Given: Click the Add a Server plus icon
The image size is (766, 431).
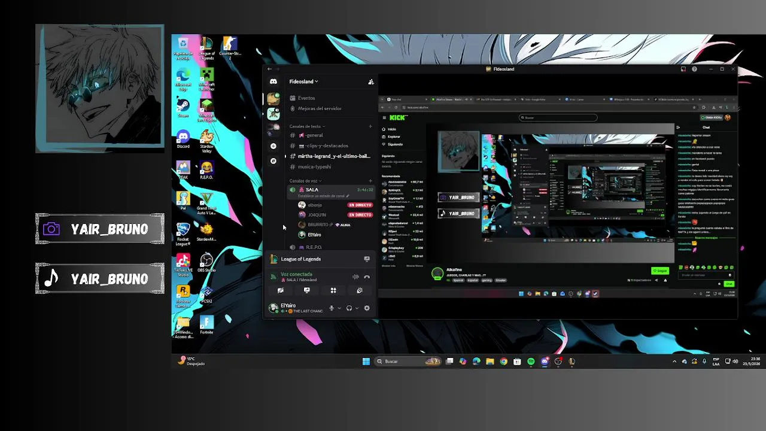Looking at the screenshot, I should [x=273, y=146].
